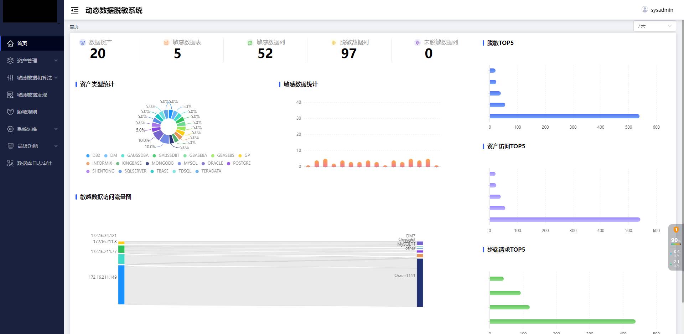Screen dimensions: 684x334
Task: Click the 系统运维 gear icon
Action: pos(10,129)
